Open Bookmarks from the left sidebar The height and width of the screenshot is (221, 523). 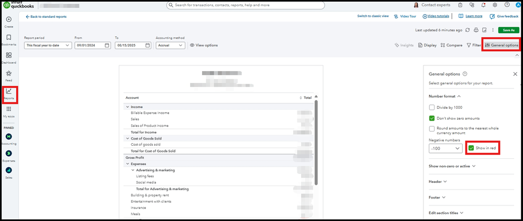[x=9, y=38]
